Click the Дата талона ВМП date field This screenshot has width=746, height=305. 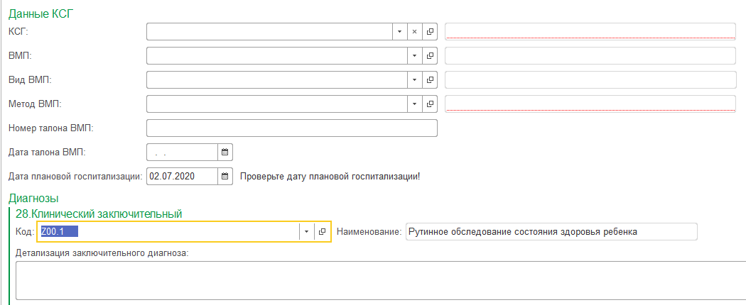pyautogui.click(x=181, y=152)
